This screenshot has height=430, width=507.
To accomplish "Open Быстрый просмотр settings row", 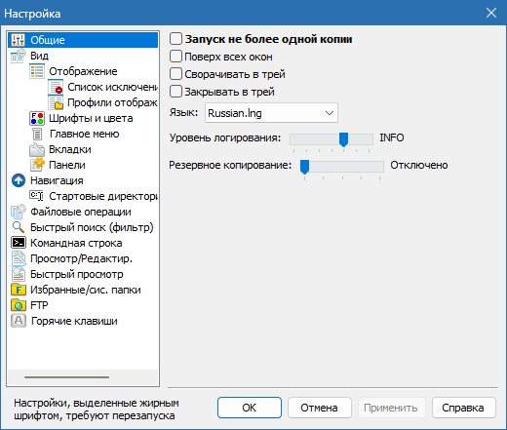I will [77, 274].
